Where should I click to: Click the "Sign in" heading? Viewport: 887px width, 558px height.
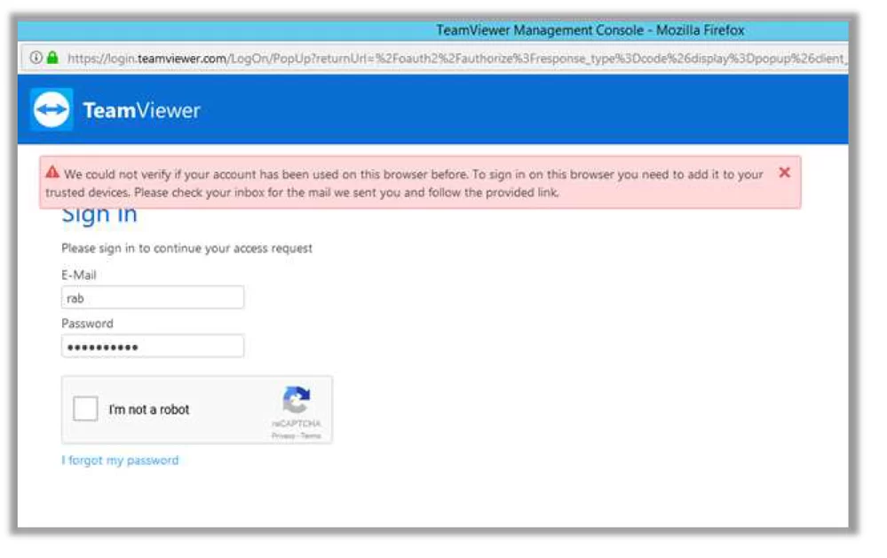(98, 213)
